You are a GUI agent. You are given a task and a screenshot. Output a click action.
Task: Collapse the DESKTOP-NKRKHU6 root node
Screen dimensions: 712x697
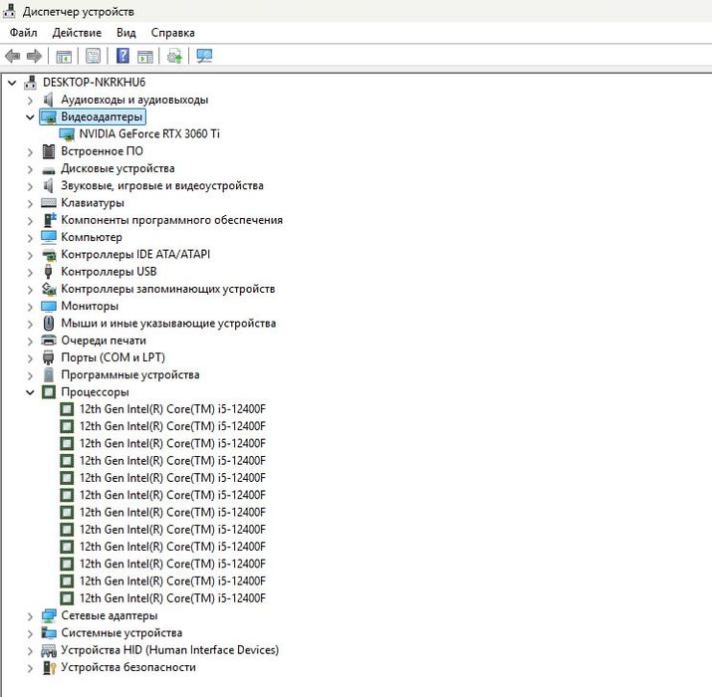tap(12, 83)
